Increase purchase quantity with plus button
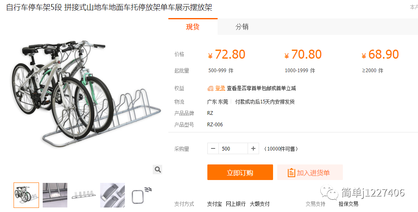The height and width of the screenshot is (212, 418). [x=253, y=148]
